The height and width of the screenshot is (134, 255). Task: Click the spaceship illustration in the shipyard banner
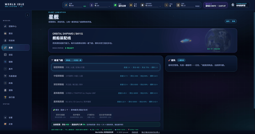point(186,40)
